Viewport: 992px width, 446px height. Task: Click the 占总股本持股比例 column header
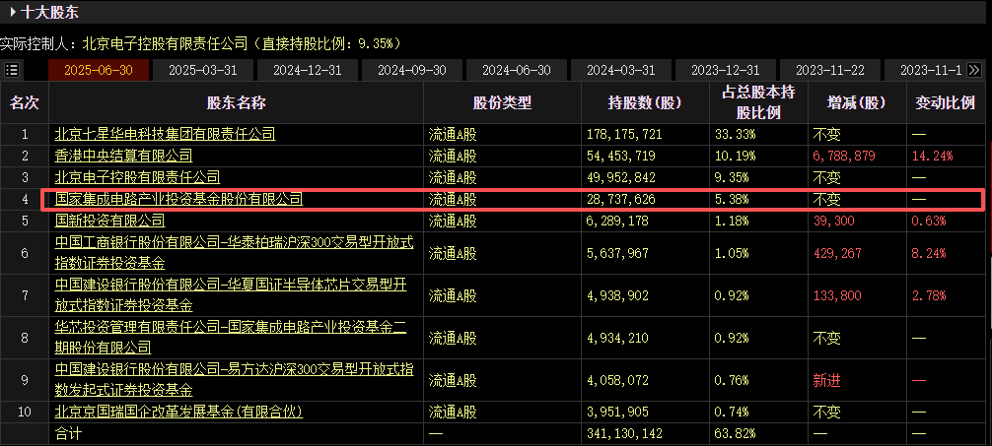pyautogui.click(x=758, y=103)
